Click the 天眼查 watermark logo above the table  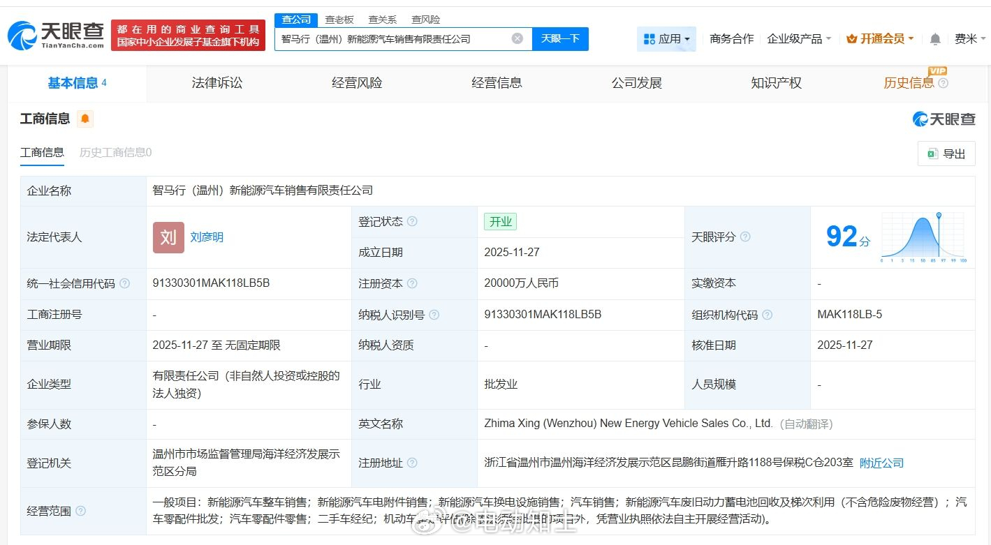click(x=943, y=119)
